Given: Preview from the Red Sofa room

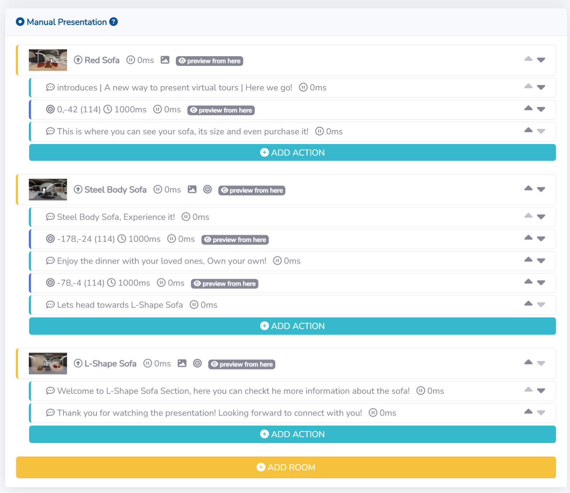Looking at the screenshot, I should (209, 61).
